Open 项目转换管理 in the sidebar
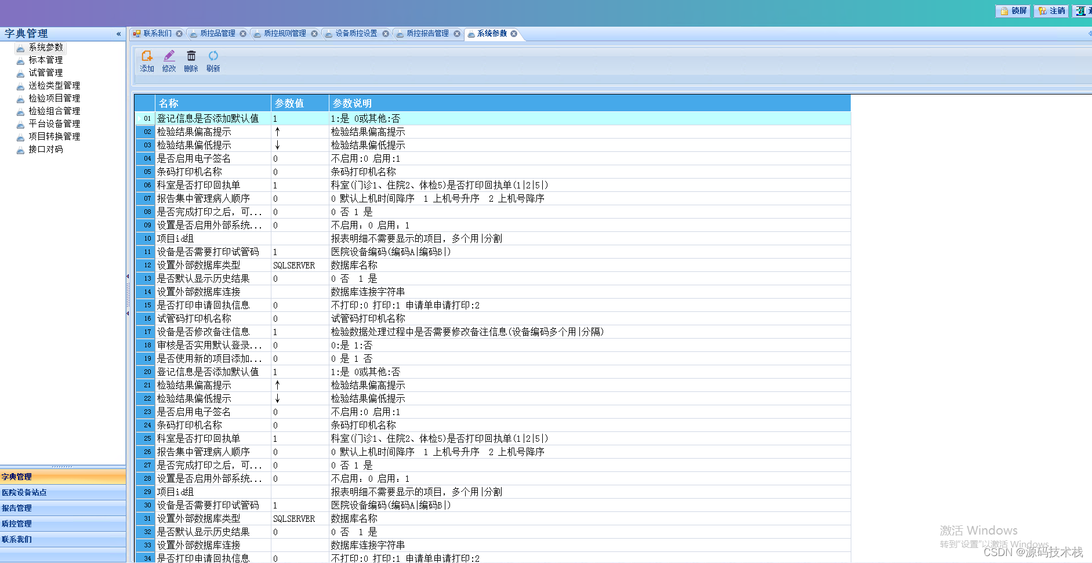The height and width of the screenshot is (563, 1092). tap(55, 136)
